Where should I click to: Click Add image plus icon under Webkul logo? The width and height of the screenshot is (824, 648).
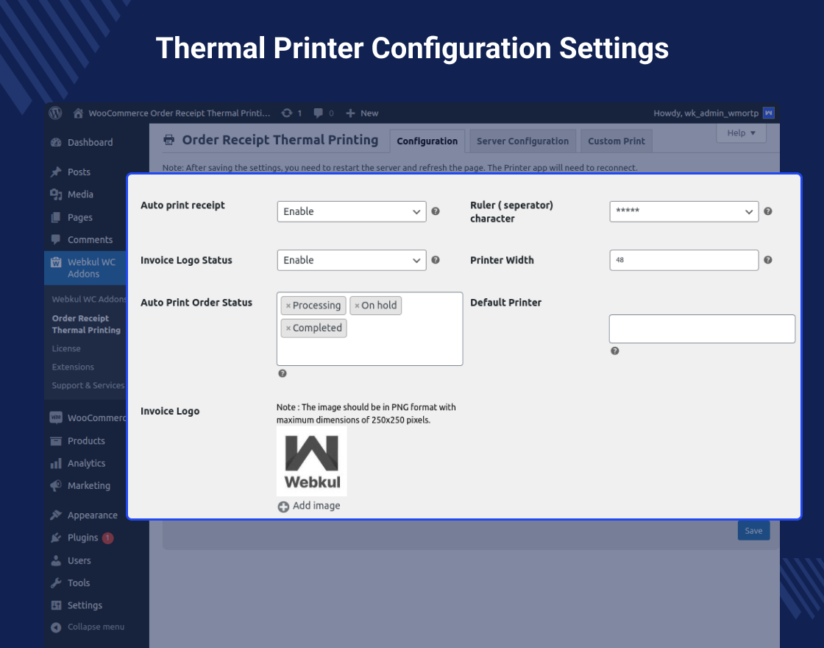[283, 506]
